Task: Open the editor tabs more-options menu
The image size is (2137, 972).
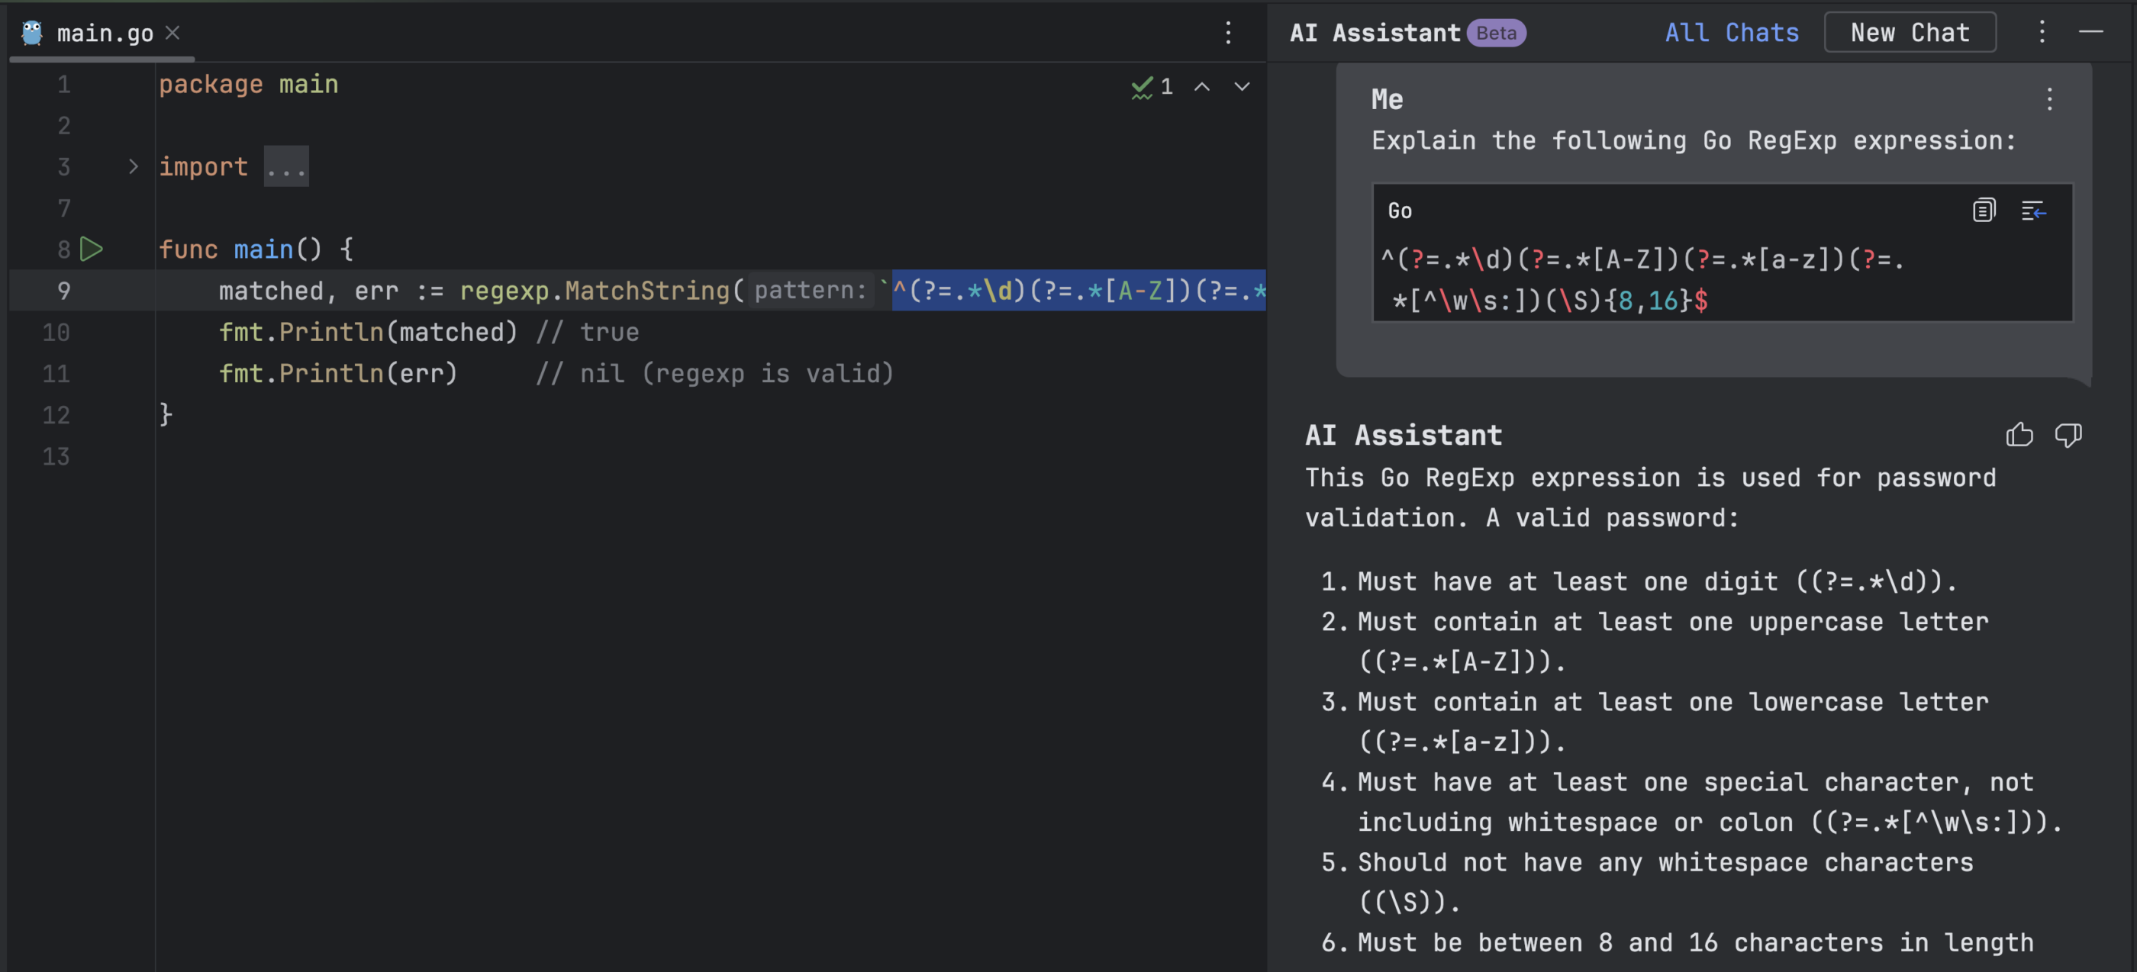Action: tap(1228, 32)
